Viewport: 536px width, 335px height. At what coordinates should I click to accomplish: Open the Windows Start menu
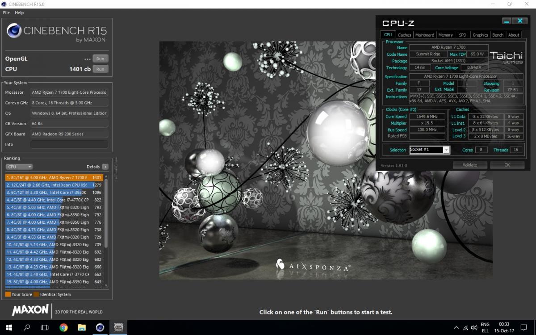pos(9,327)
